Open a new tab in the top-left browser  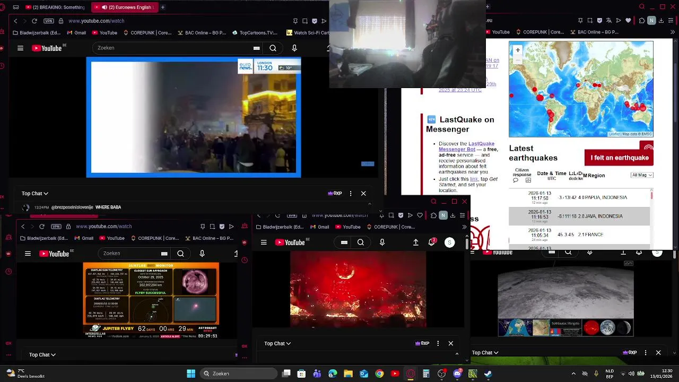pyautogui.click(x=163, y=7)
